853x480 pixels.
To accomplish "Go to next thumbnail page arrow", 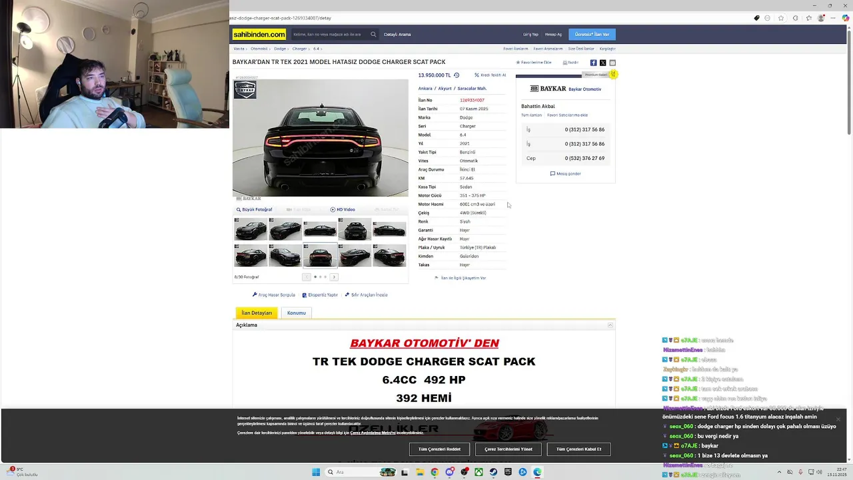I will 334,277.
